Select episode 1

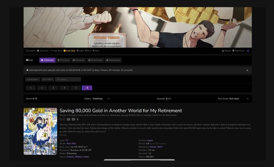coord(31,88)
